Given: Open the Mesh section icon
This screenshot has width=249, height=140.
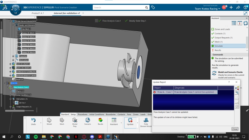Looking at the screenshot, I should tap(62, 120).
